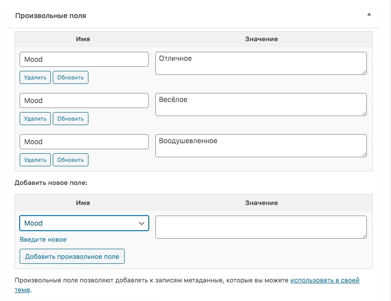391x301 pixels.
Task: Click the value textarea containing Воодушевленное
Action: [x=261, y=146]
